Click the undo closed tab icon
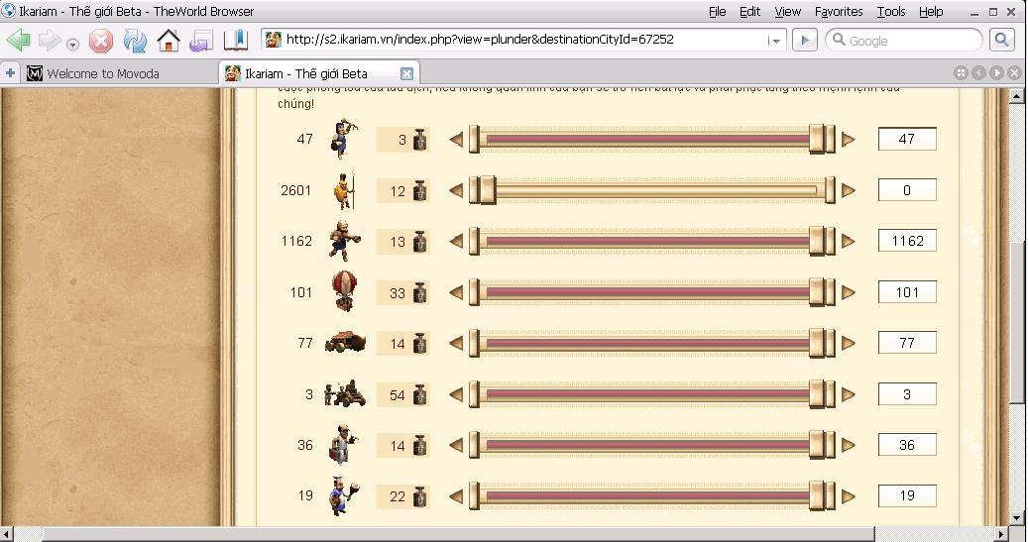The image size is (1028, 542). pyautogui.click(x=201, y=41)
